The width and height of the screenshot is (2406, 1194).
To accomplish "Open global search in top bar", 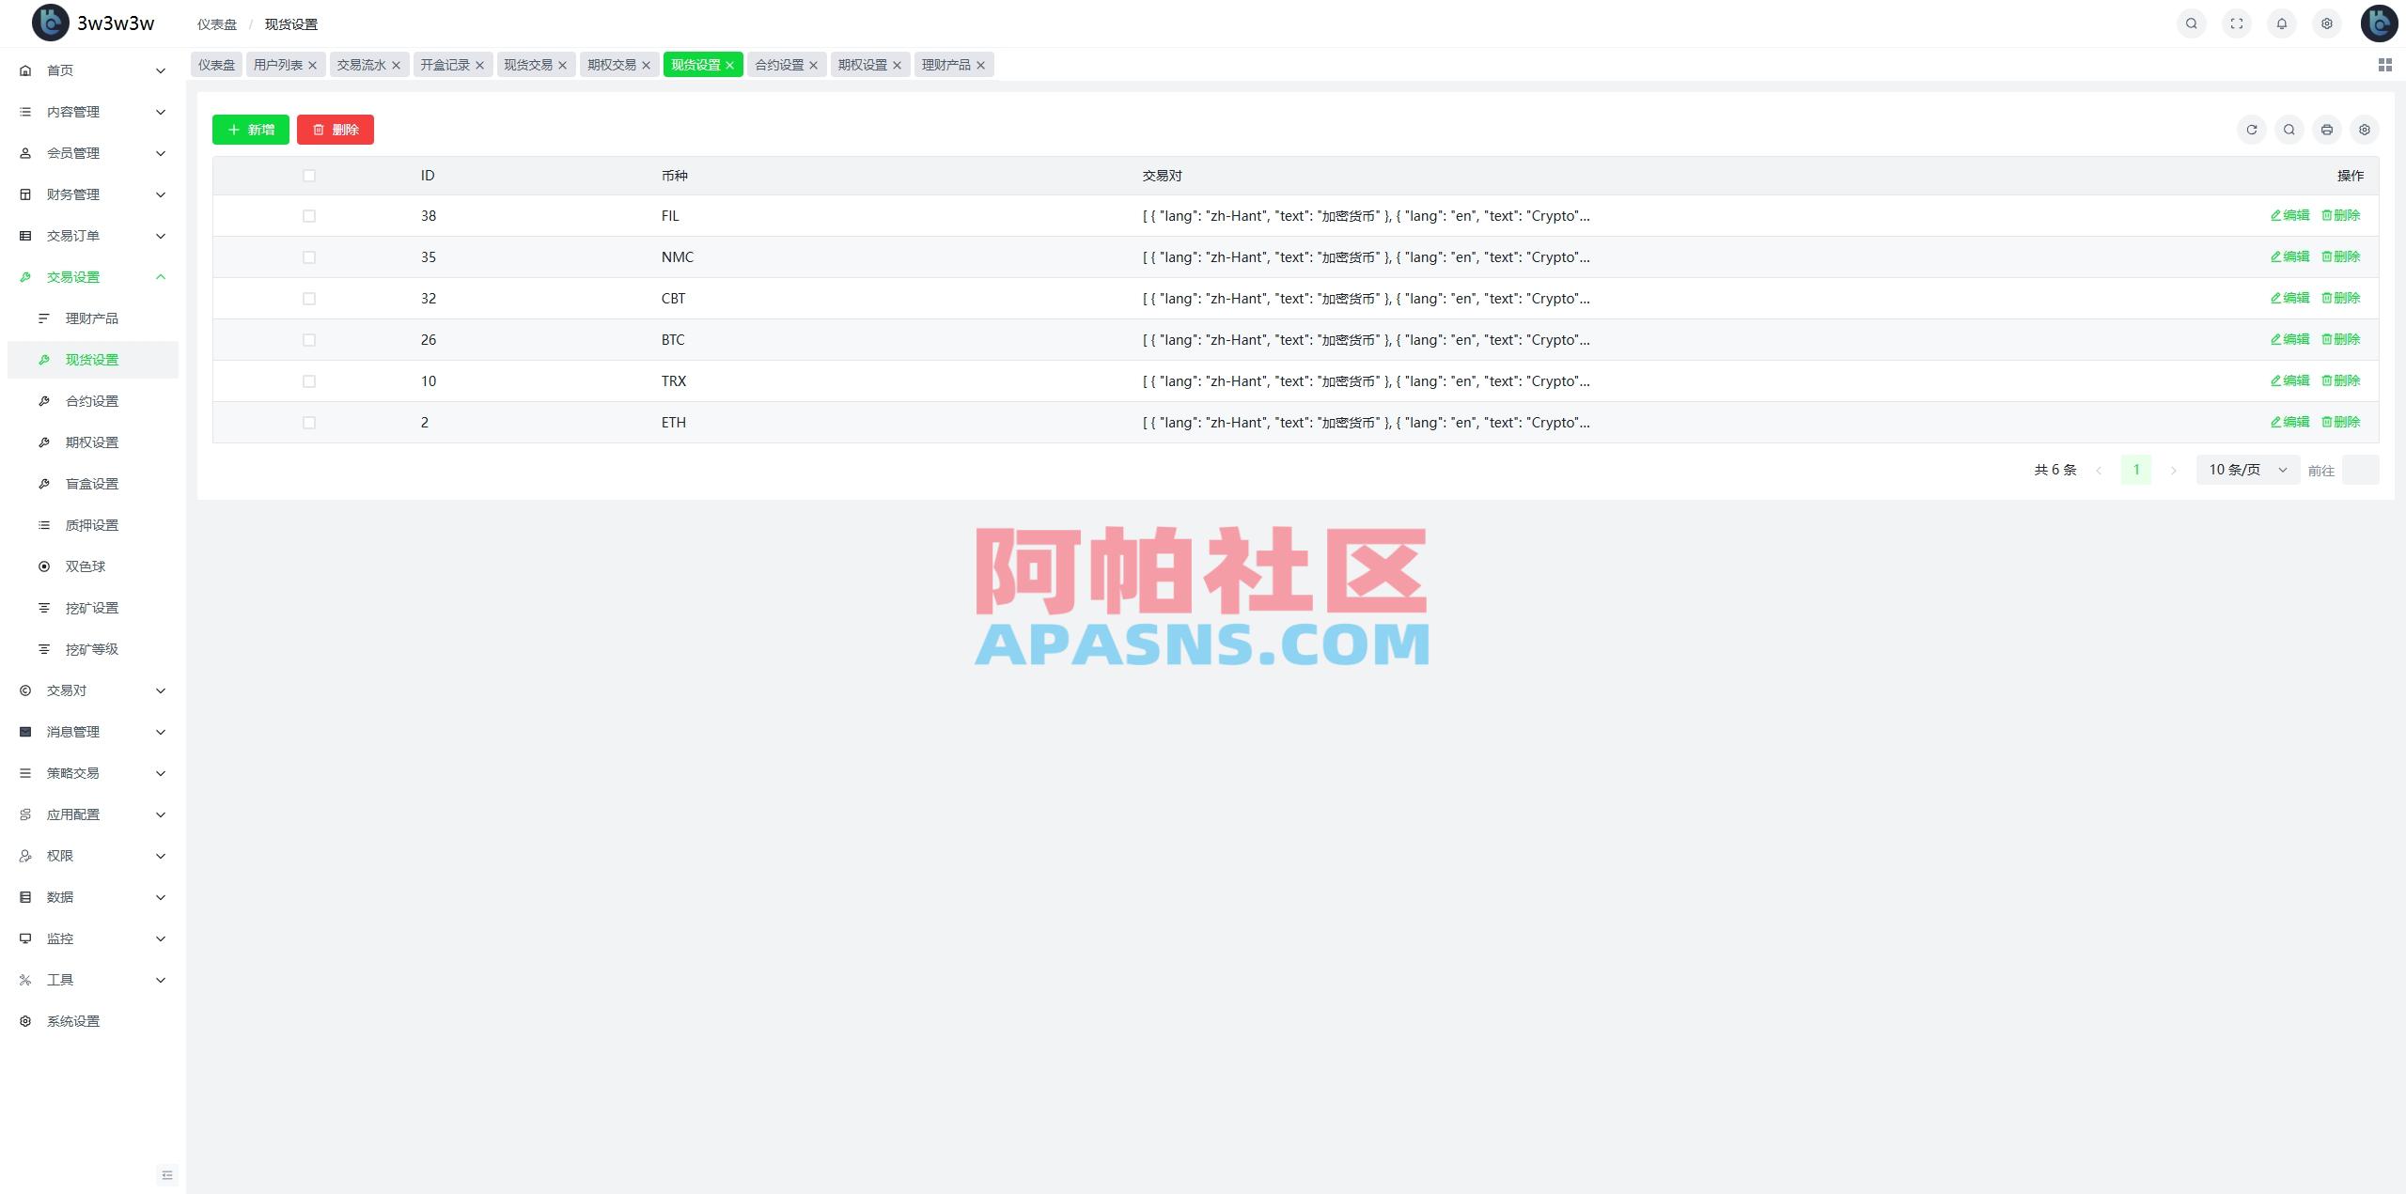I will pyautogui.click(x=2191, y=23).
